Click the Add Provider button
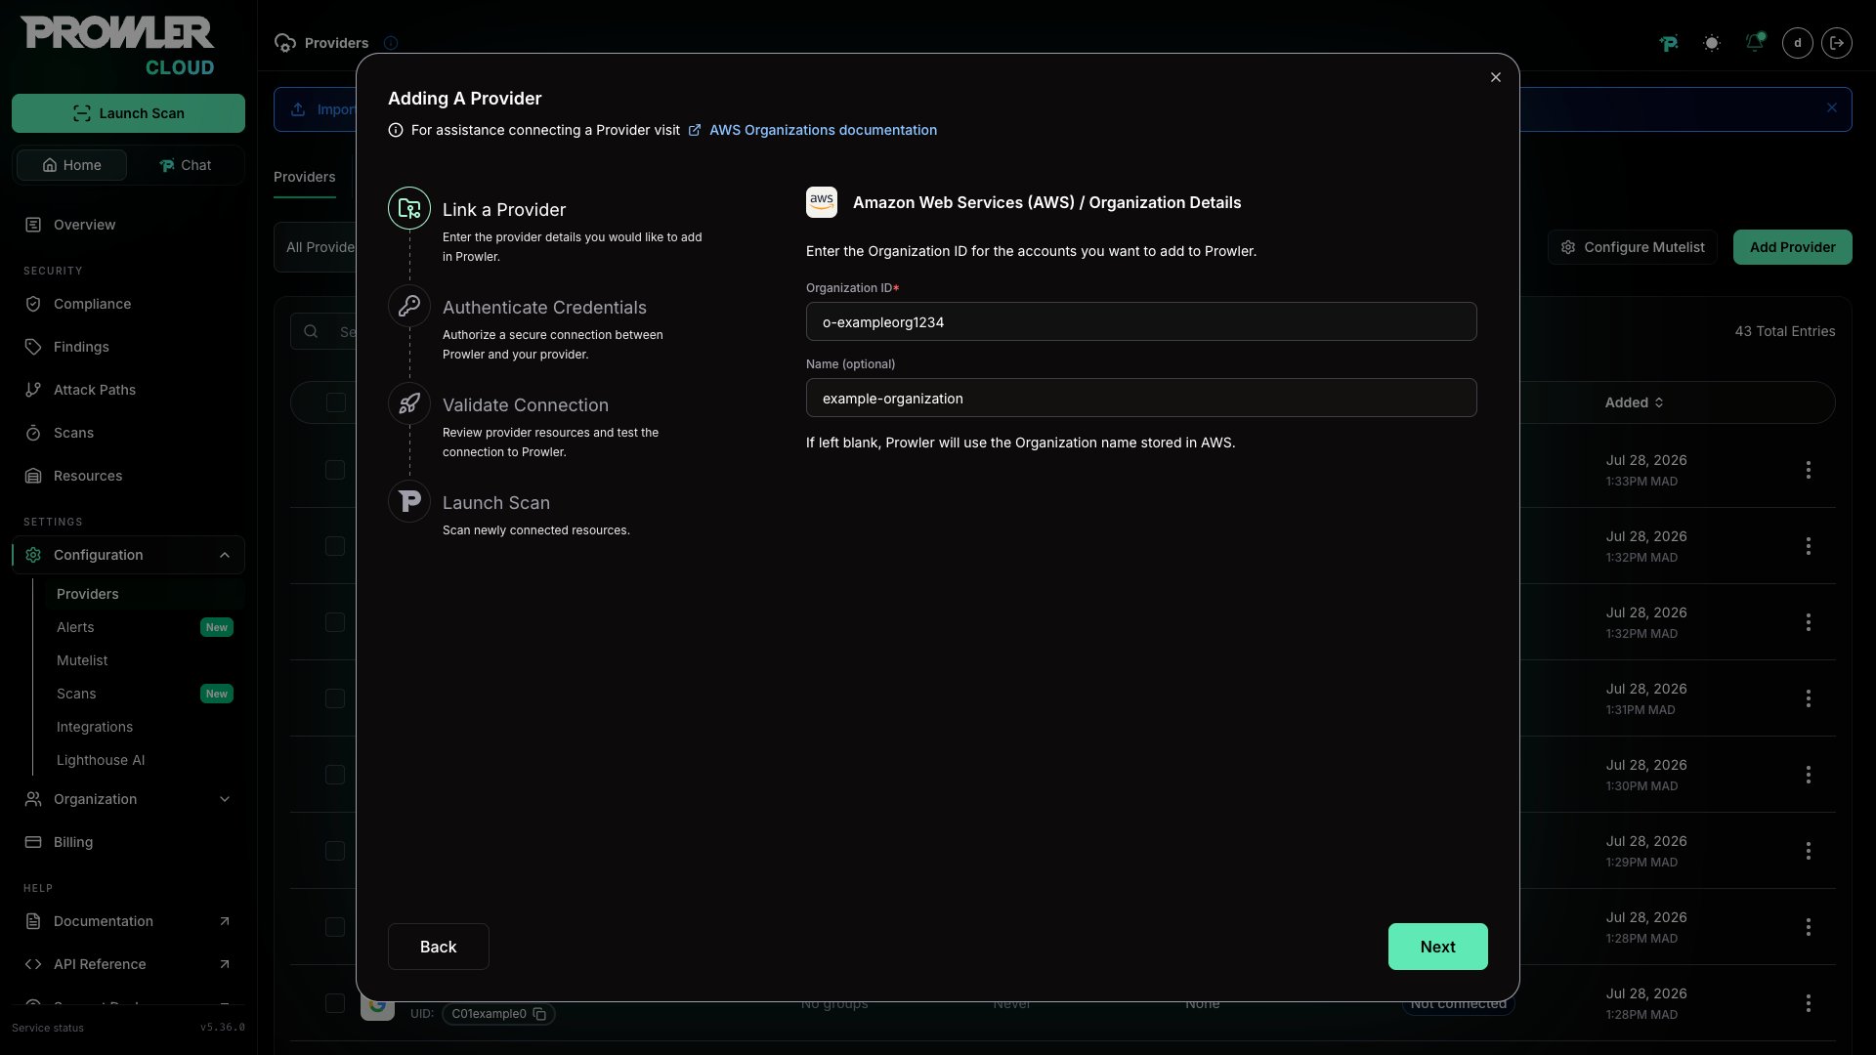This screenshot has width=1876, height=1055. 1792,247
